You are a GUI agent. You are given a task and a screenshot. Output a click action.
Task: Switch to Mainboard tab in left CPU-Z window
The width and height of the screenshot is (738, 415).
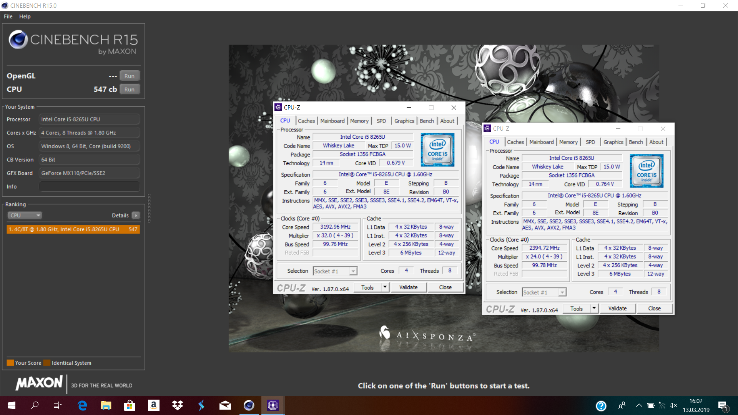click(332, 121)
